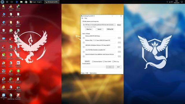Open Cortana search circle on taskbar
Image resolution: width=185 pixels, height=104 pixels.
point(7,2)
